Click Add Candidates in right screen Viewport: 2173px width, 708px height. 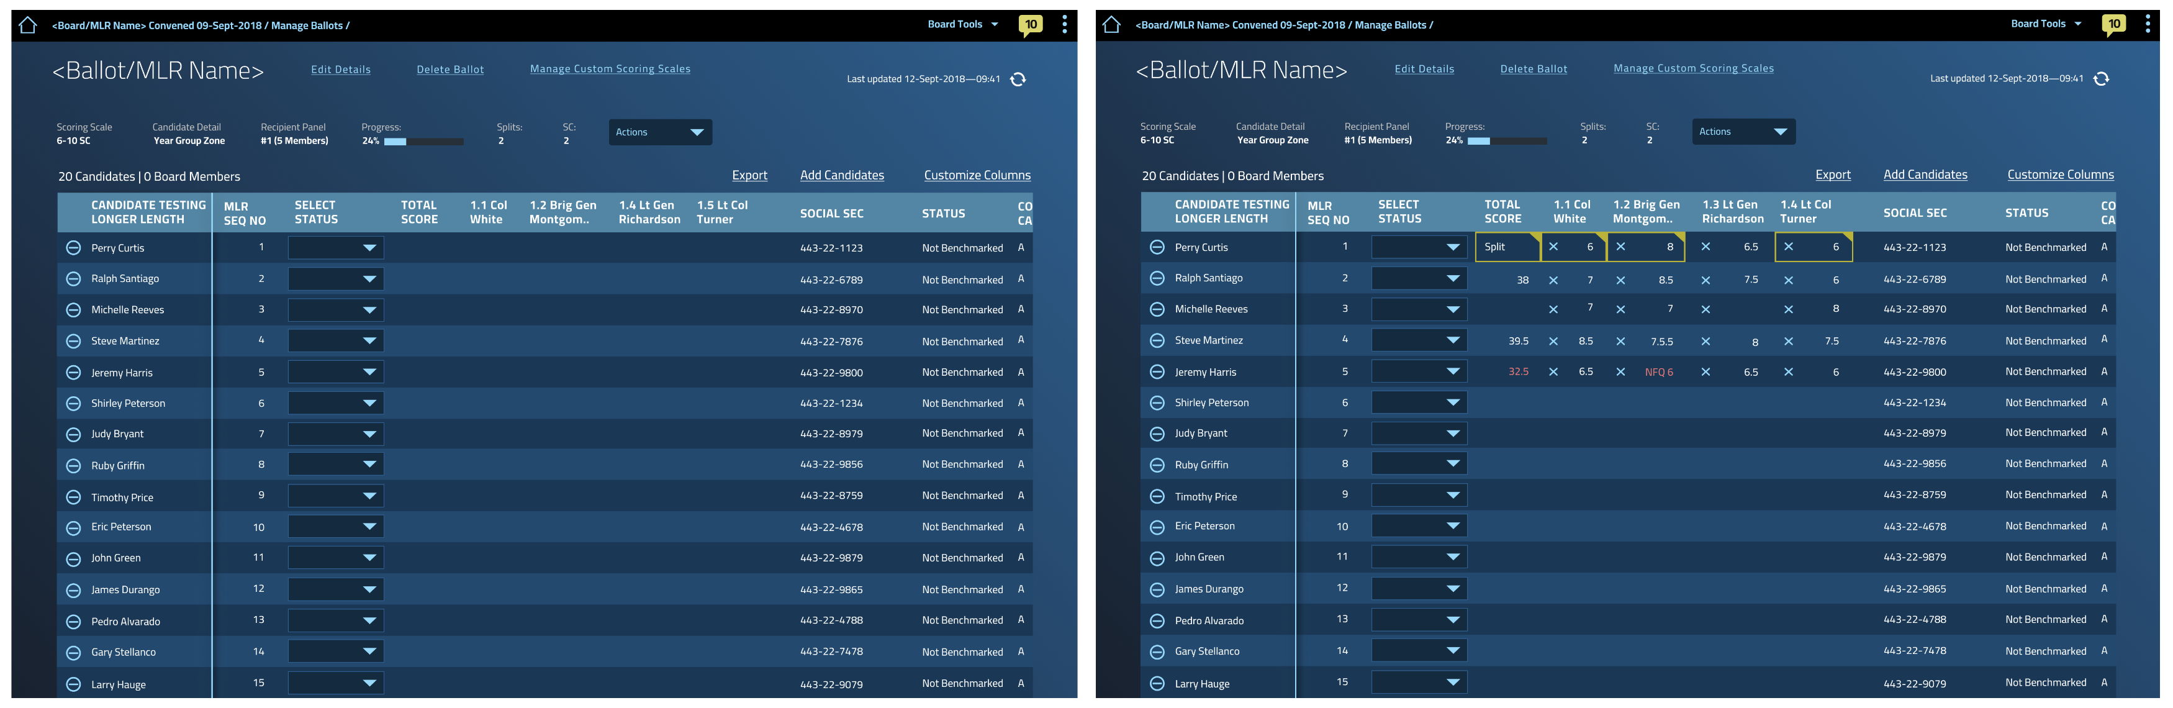(1925, 175)
